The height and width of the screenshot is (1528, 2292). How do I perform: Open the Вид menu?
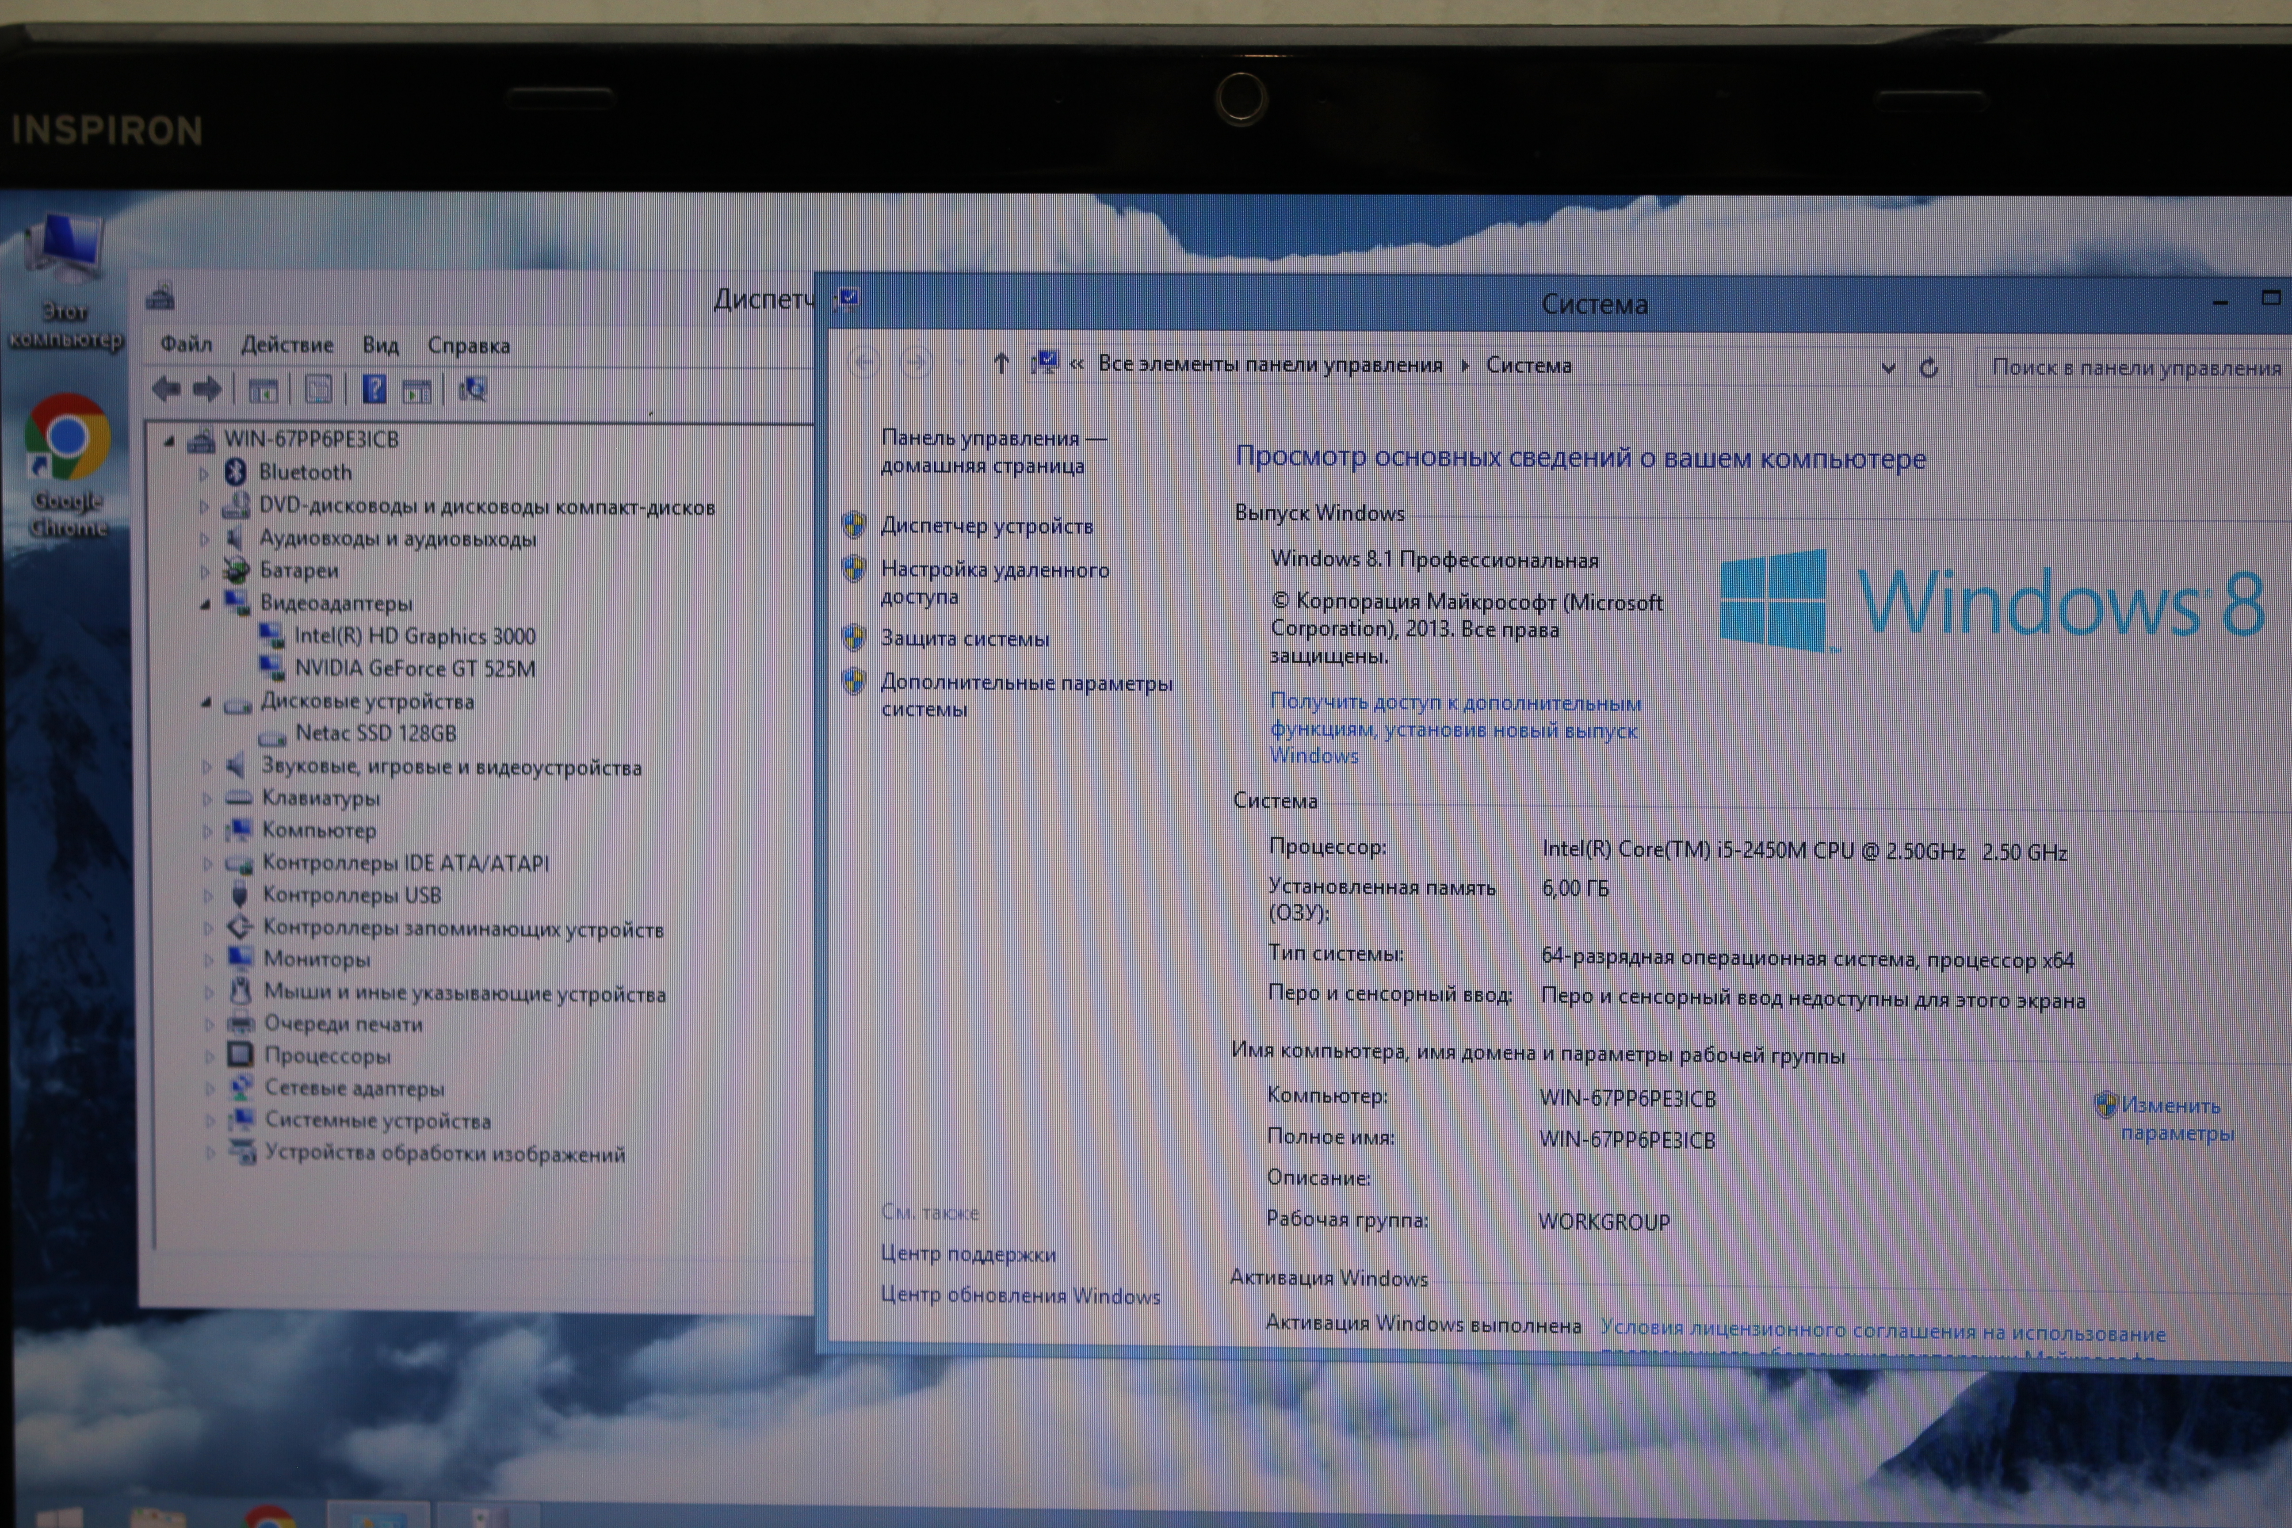380,345
